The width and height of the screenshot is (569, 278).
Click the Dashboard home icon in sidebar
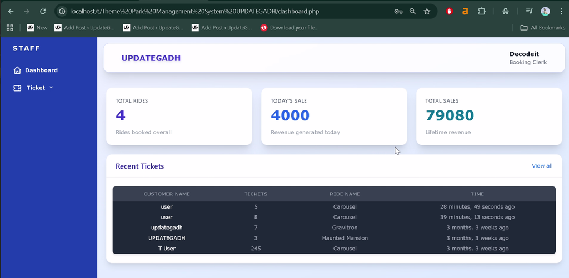17,70
